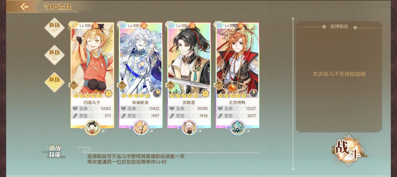This screenshot has width=397, height=177.
Task: Click the round badge on 北京烤鸭 card
Action: [254, 94]
